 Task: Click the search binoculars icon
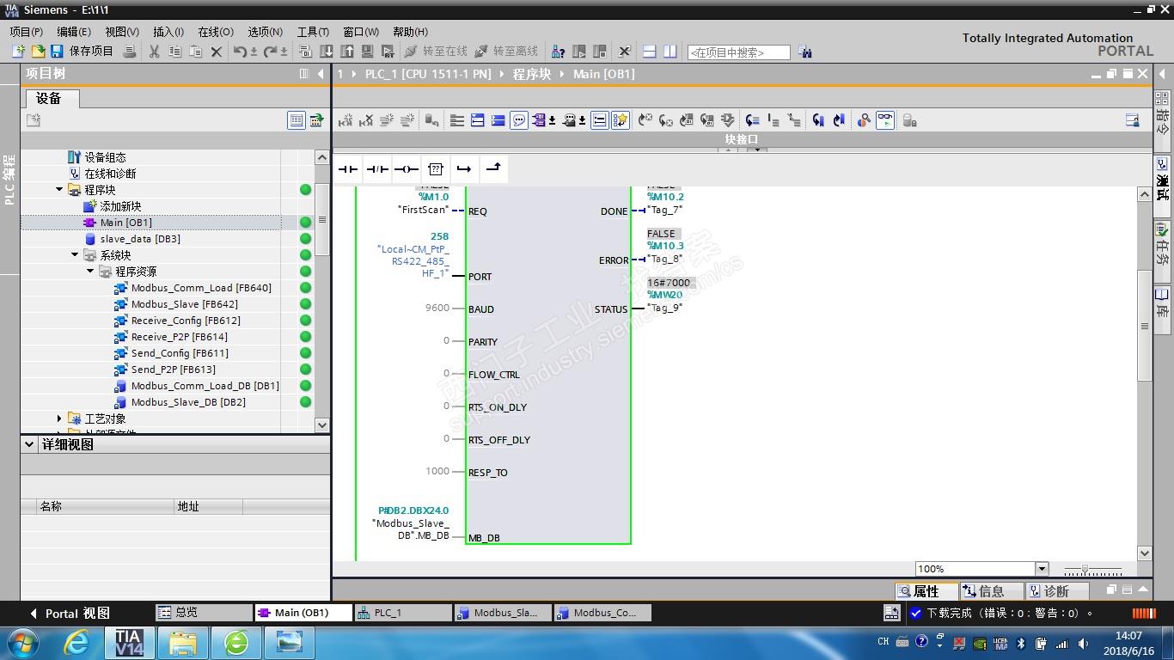[x=805, y=52]
